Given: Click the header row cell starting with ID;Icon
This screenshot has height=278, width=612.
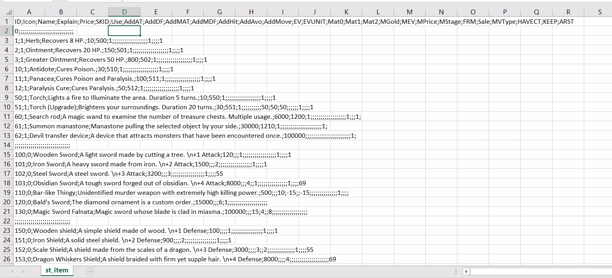Looking at the screenshot, I should (29, 21).
